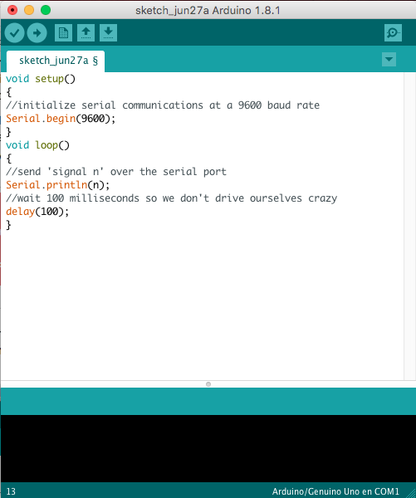Click the Verify checkmark button
Image resolution: width=416 pixels, height=498 pixels.
point(14,32)
